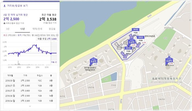Viewport: 192px width, 111px height.
Task: Click the 용황택지개발예정지구 map label
Action: pos(166,79)
